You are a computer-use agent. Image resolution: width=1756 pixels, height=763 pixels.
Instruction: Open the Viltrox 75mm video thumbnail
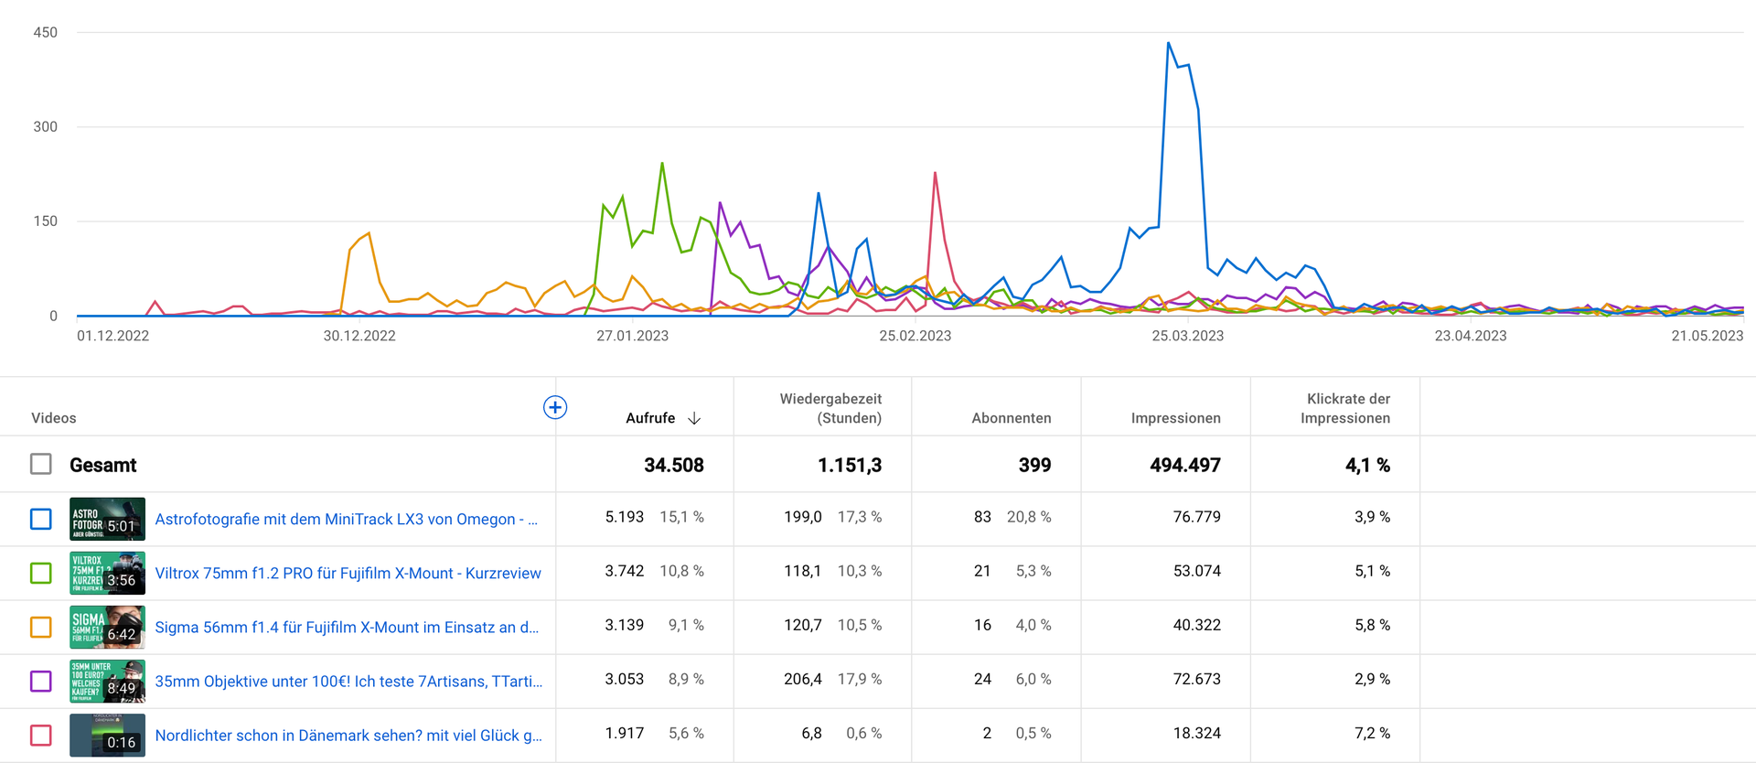(107, 573)
